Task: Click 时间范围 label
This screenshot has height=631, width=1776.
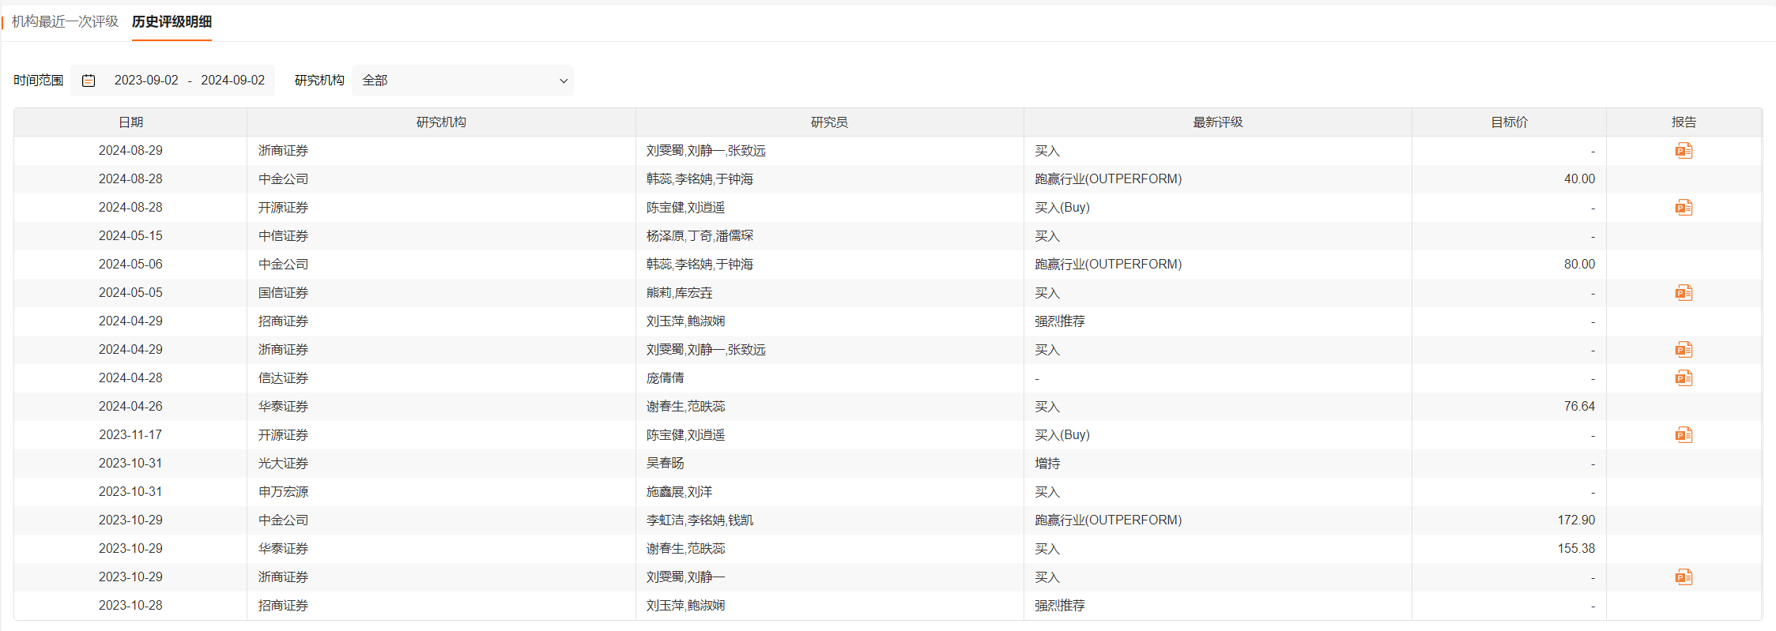Action: pos(38,81)
